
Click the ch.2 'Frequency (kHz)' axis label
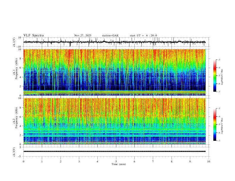[x=16, y=117]
